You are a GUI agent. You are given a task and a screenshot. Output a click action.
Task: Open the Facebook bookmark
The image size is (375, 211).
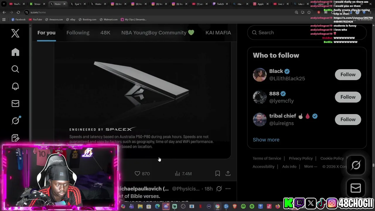18,19
